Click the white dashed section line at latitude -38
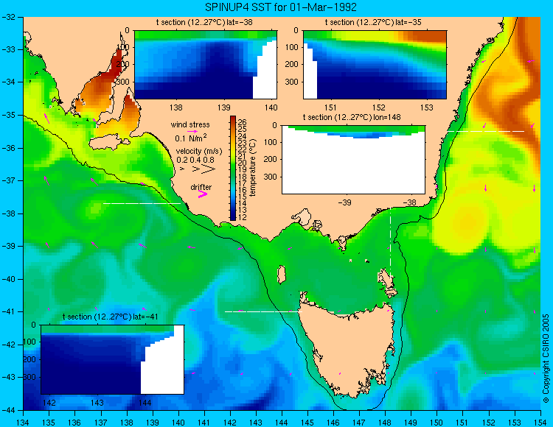Screen dimensions: 553x427 click(142, 203)
